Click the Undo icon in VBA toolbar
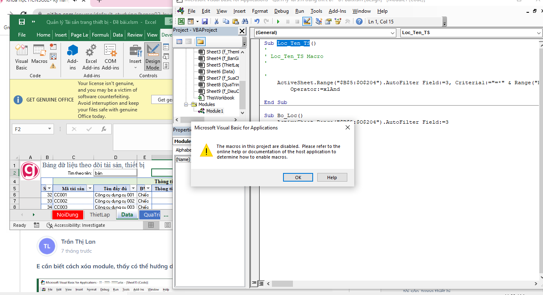 point(257,21)
